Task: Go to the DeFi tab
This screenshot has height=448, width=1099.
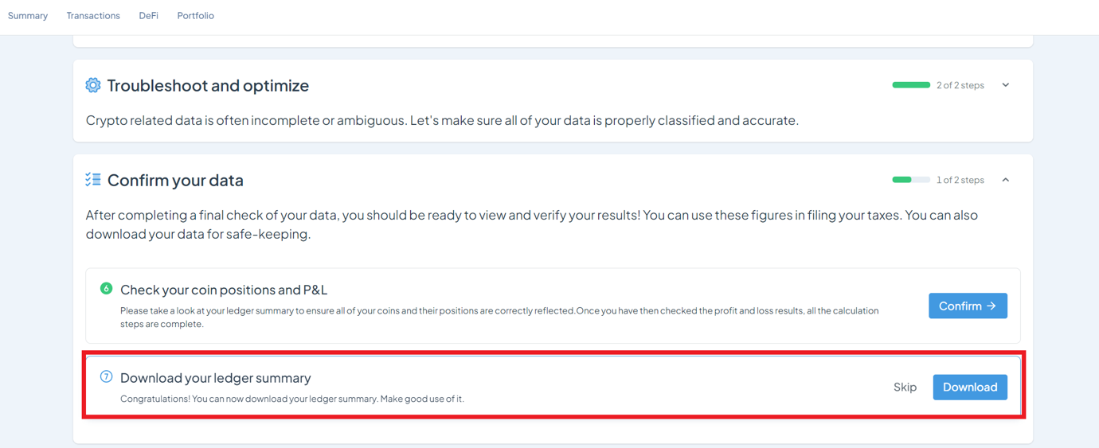Action: (x=148, y=15)
